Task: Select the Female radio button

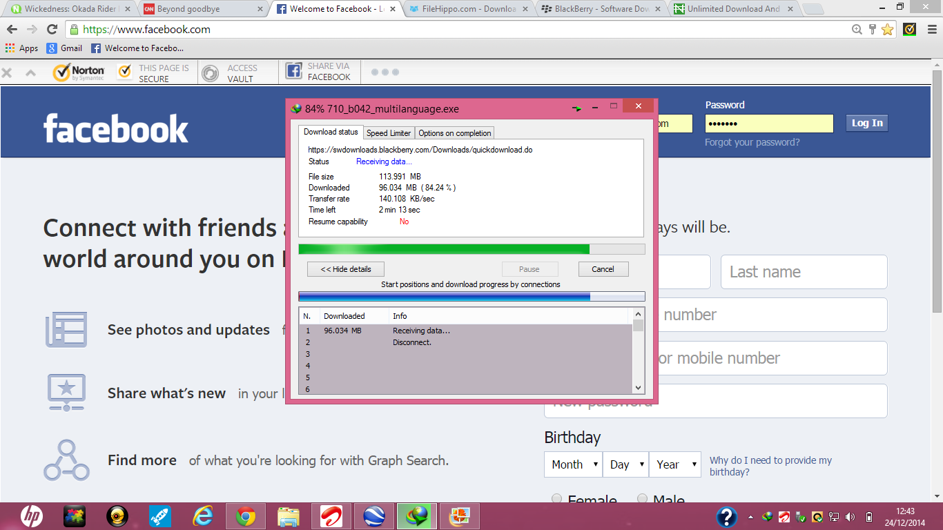Action: coord(557,499)
